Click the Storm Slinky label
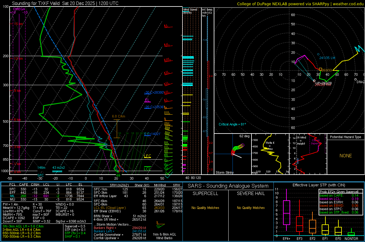 (224, 172)
